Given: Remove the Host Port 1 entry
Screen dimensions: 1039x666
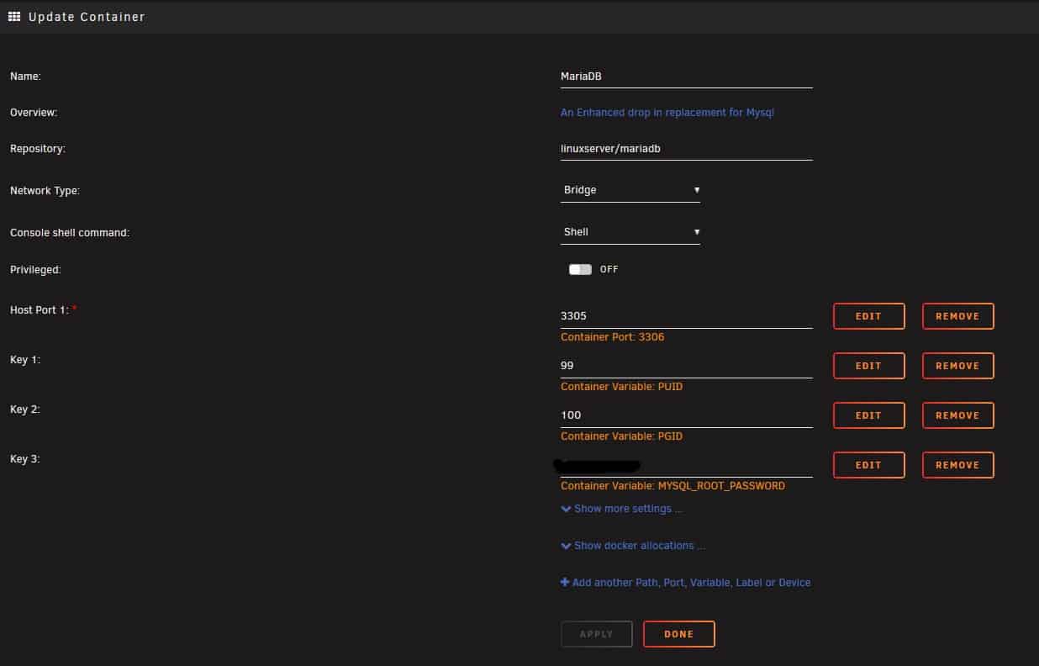Looking at the screenshot, I should pos(958,316).
